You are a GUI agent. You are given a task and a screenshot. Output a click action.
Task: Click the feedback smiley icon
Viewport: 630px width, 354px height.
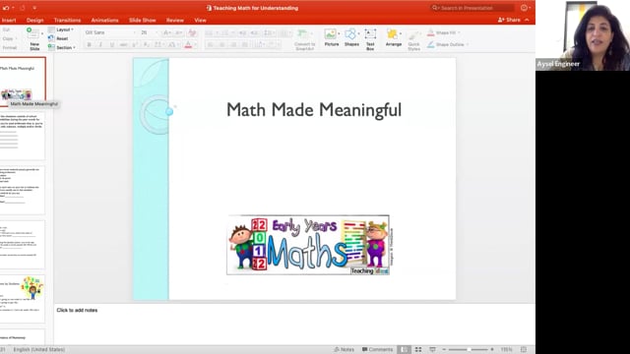pyautogui.click(x=524, y=8)
